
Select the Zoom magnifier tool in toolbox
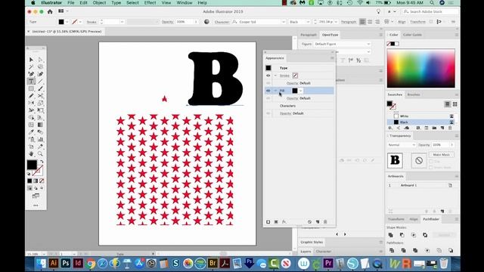click(x=40, y=153)
